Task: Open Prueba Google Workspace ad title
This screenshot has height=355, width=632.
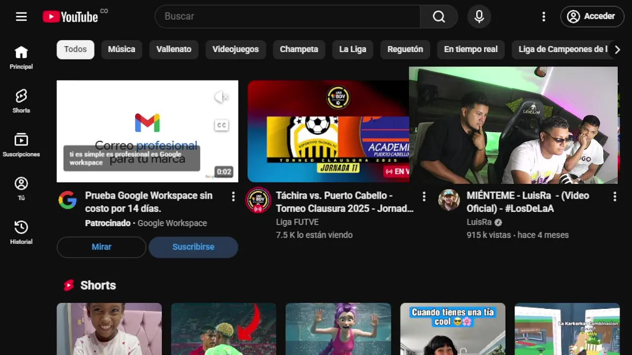Action: click(x=149, y=202)
